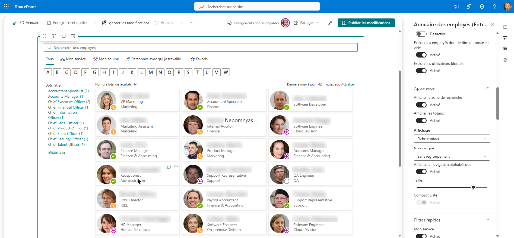Open the Grouper par dropdown

pos(452,156)
